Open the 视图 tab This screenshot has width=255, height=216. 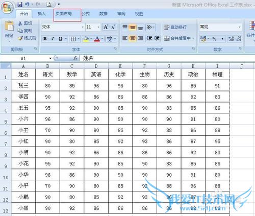tap(139, 14)
